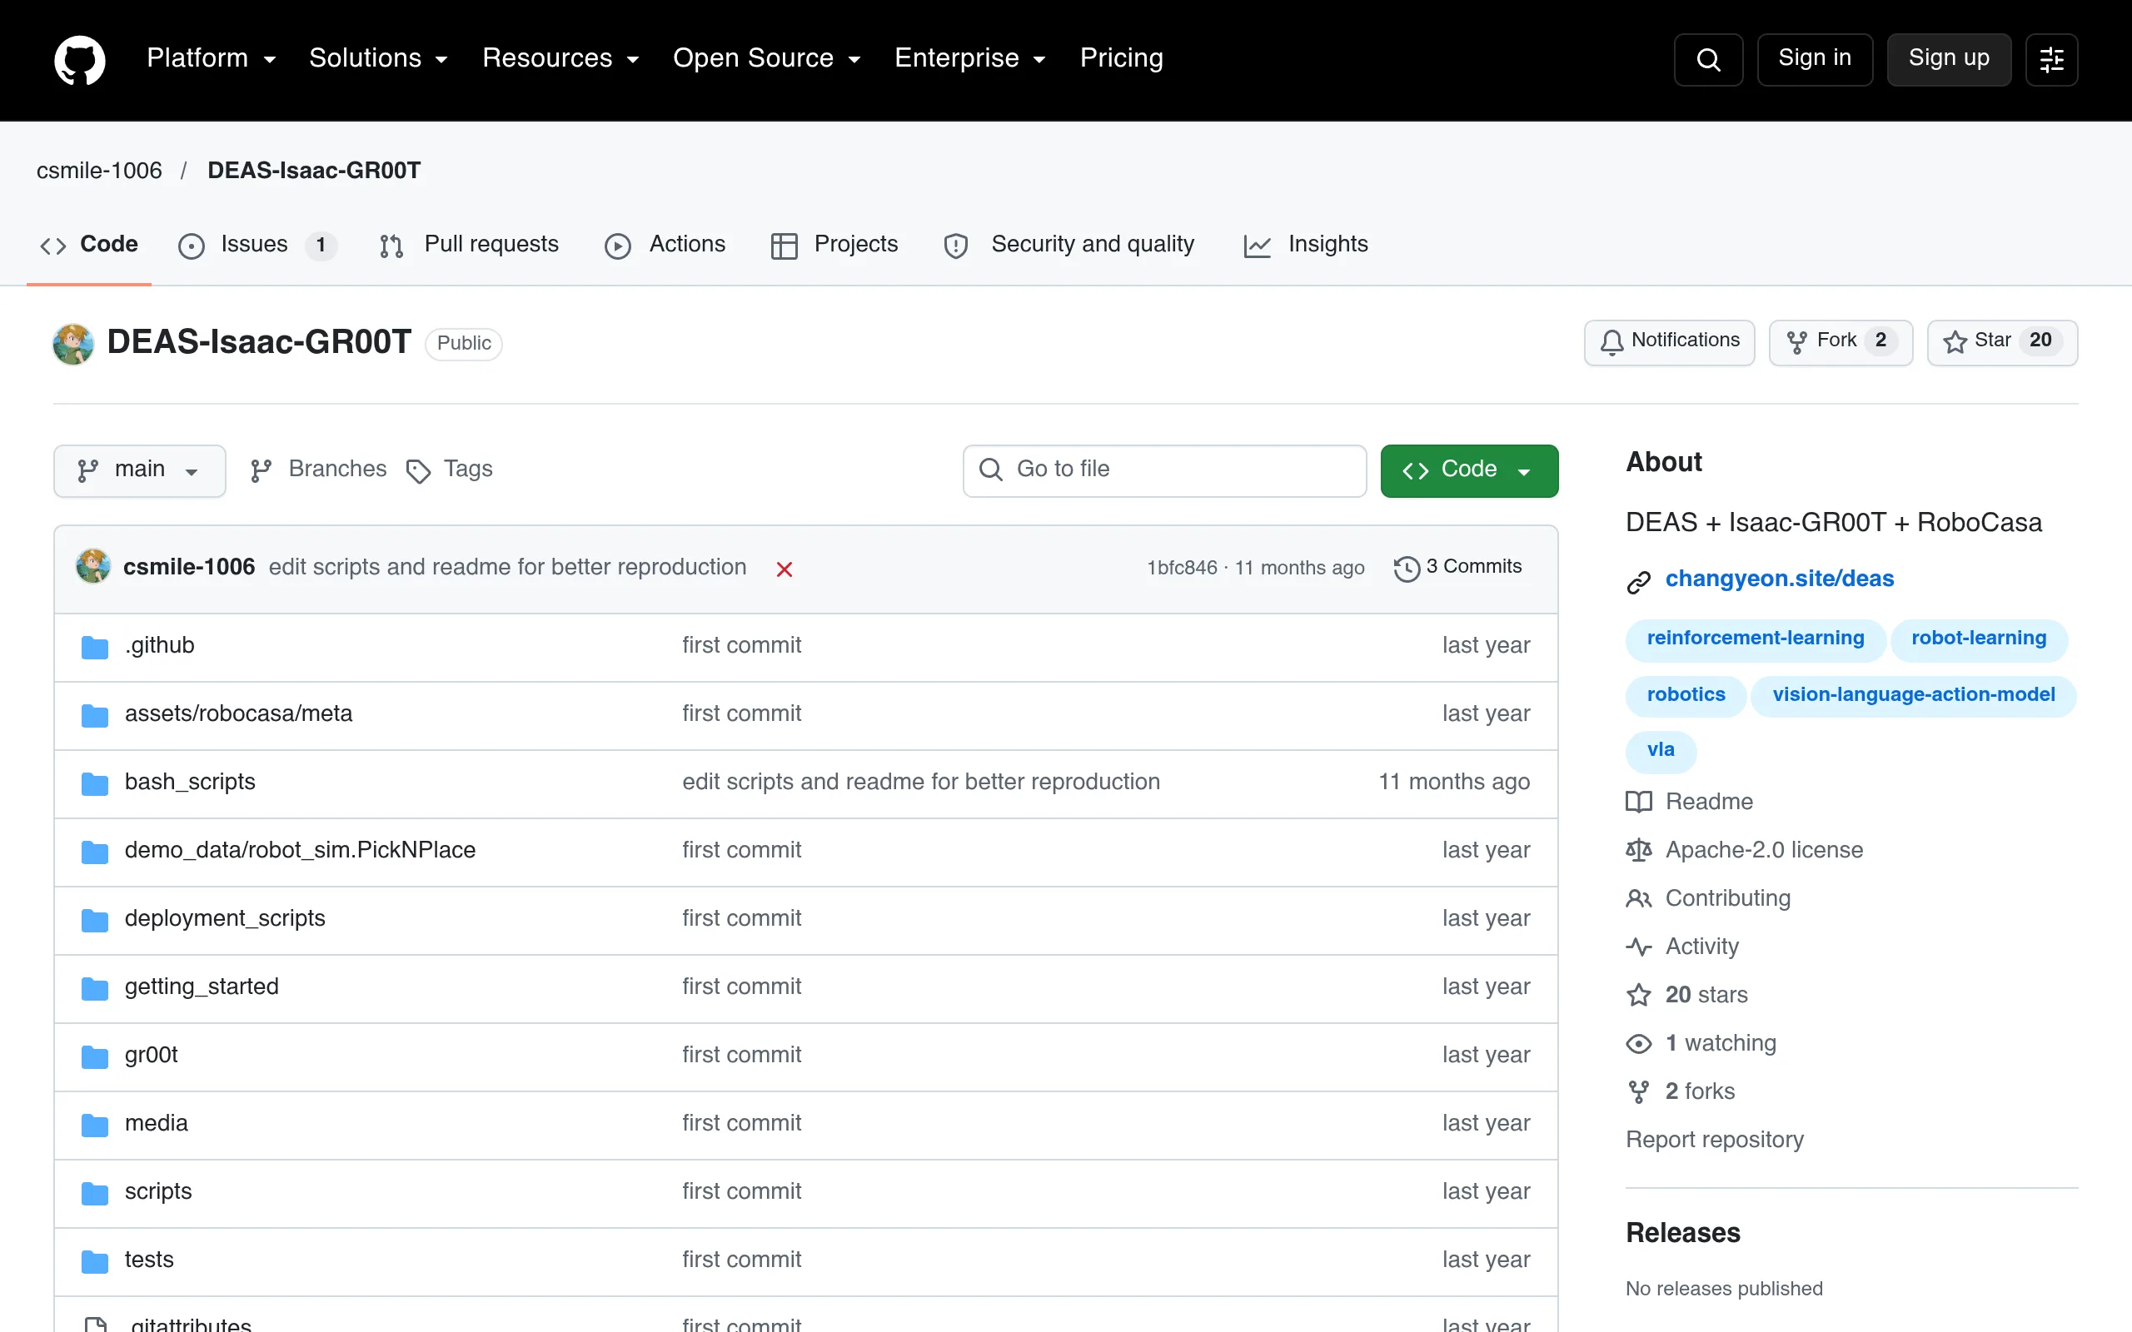Image resolution: width=2132 pixels, height=1332 pixels.
Task: Open appearance settings sliders icon
Action: point(2051,59)
